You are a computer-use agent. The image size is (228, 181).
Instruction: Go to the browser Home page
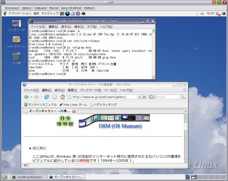(x=63, y=97)
